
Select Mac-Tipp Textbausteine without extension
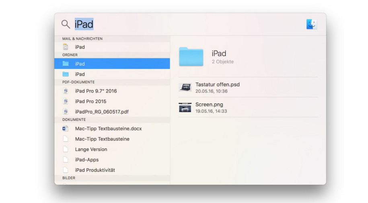(112, 139)
